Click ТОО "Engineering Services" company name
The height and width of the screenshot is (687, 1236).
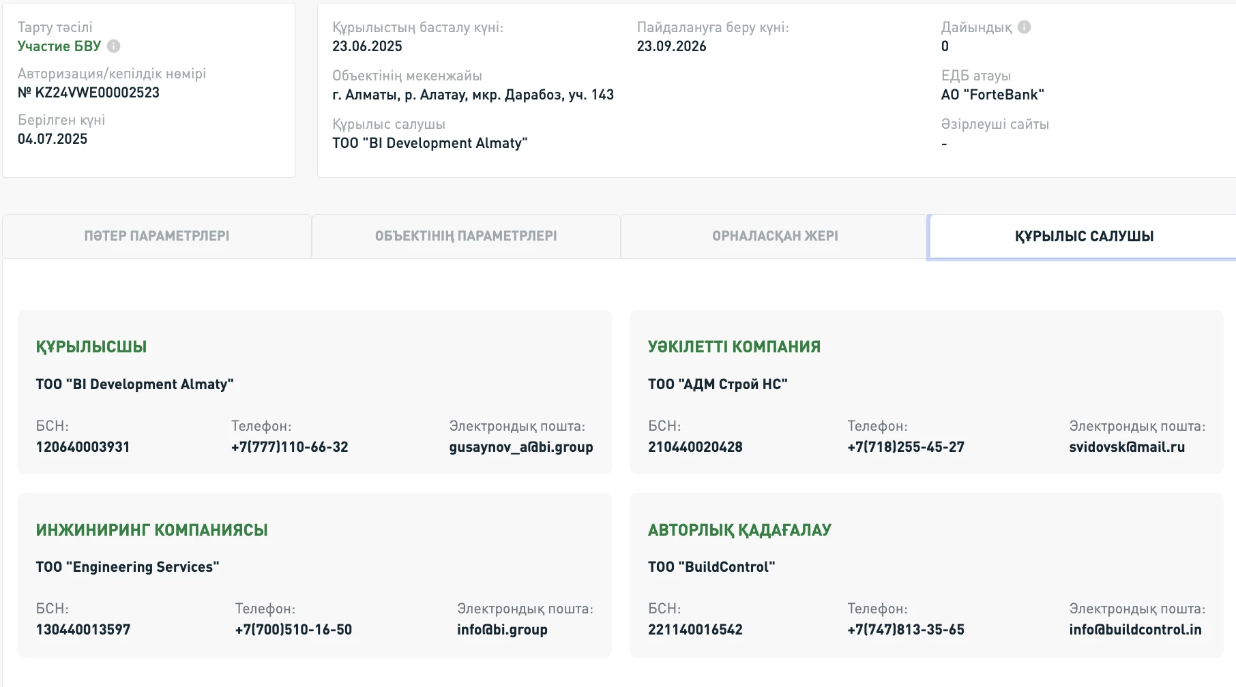128,567
